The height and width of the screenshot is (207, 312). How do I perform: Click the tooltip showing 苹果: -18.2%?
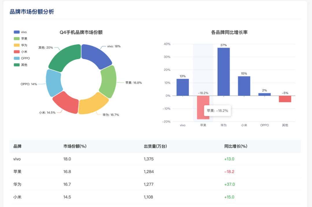pos(218,110)
